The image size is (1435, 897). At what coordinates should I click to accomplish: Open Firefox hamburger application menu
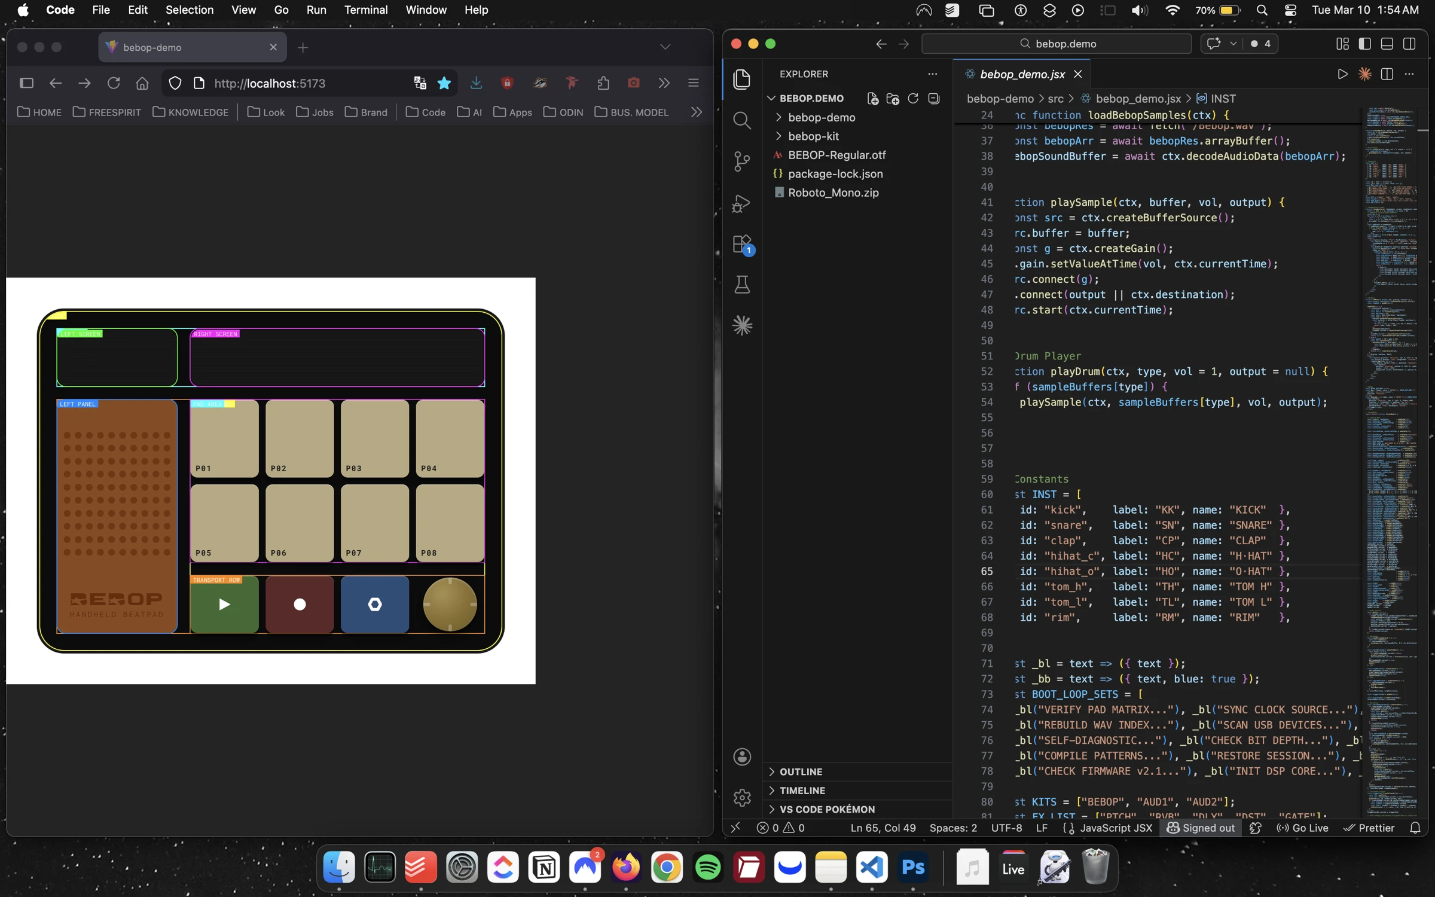694,83
